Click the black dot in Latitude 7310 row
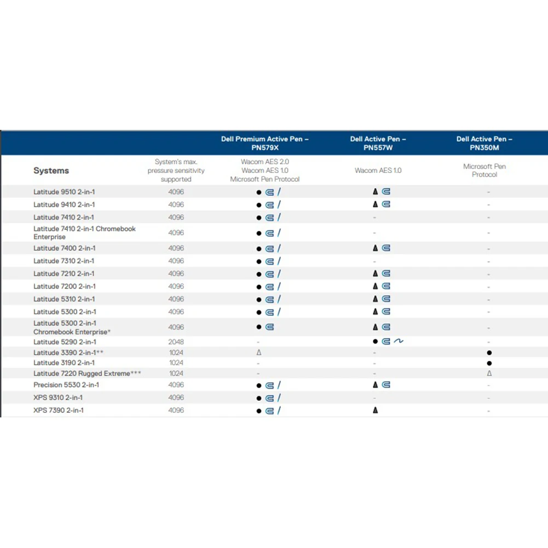This screenshot has height=548, width=548. (x=258, y=262)
